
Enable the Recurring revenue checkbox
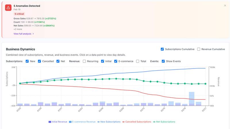click(x=84, y=61)
